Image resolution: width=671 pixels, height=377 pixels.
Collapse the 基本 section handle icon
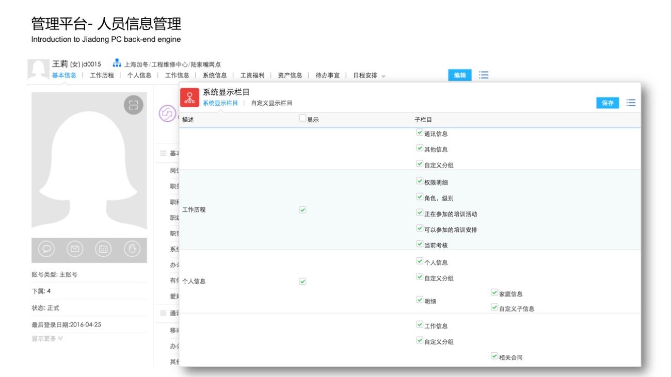click(163, 153)
